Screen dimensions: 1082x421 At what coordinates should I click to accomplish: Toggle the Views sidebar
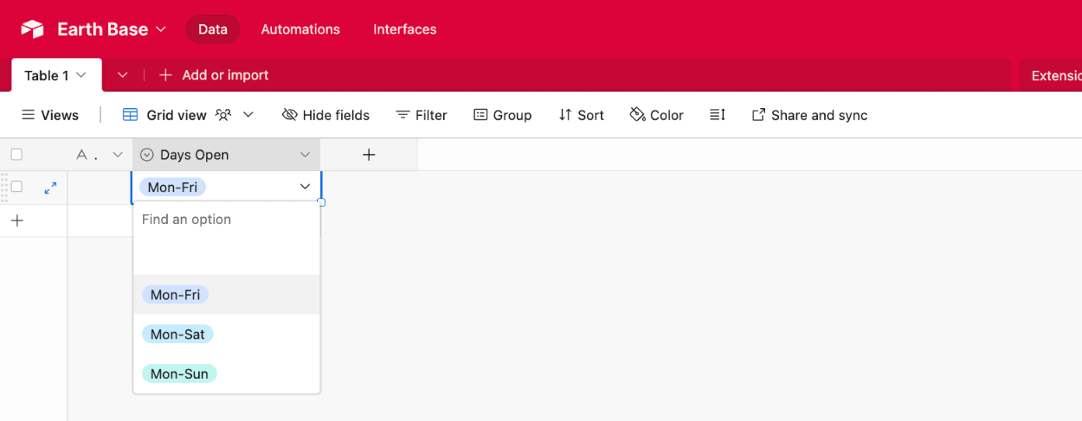[50, 115]
